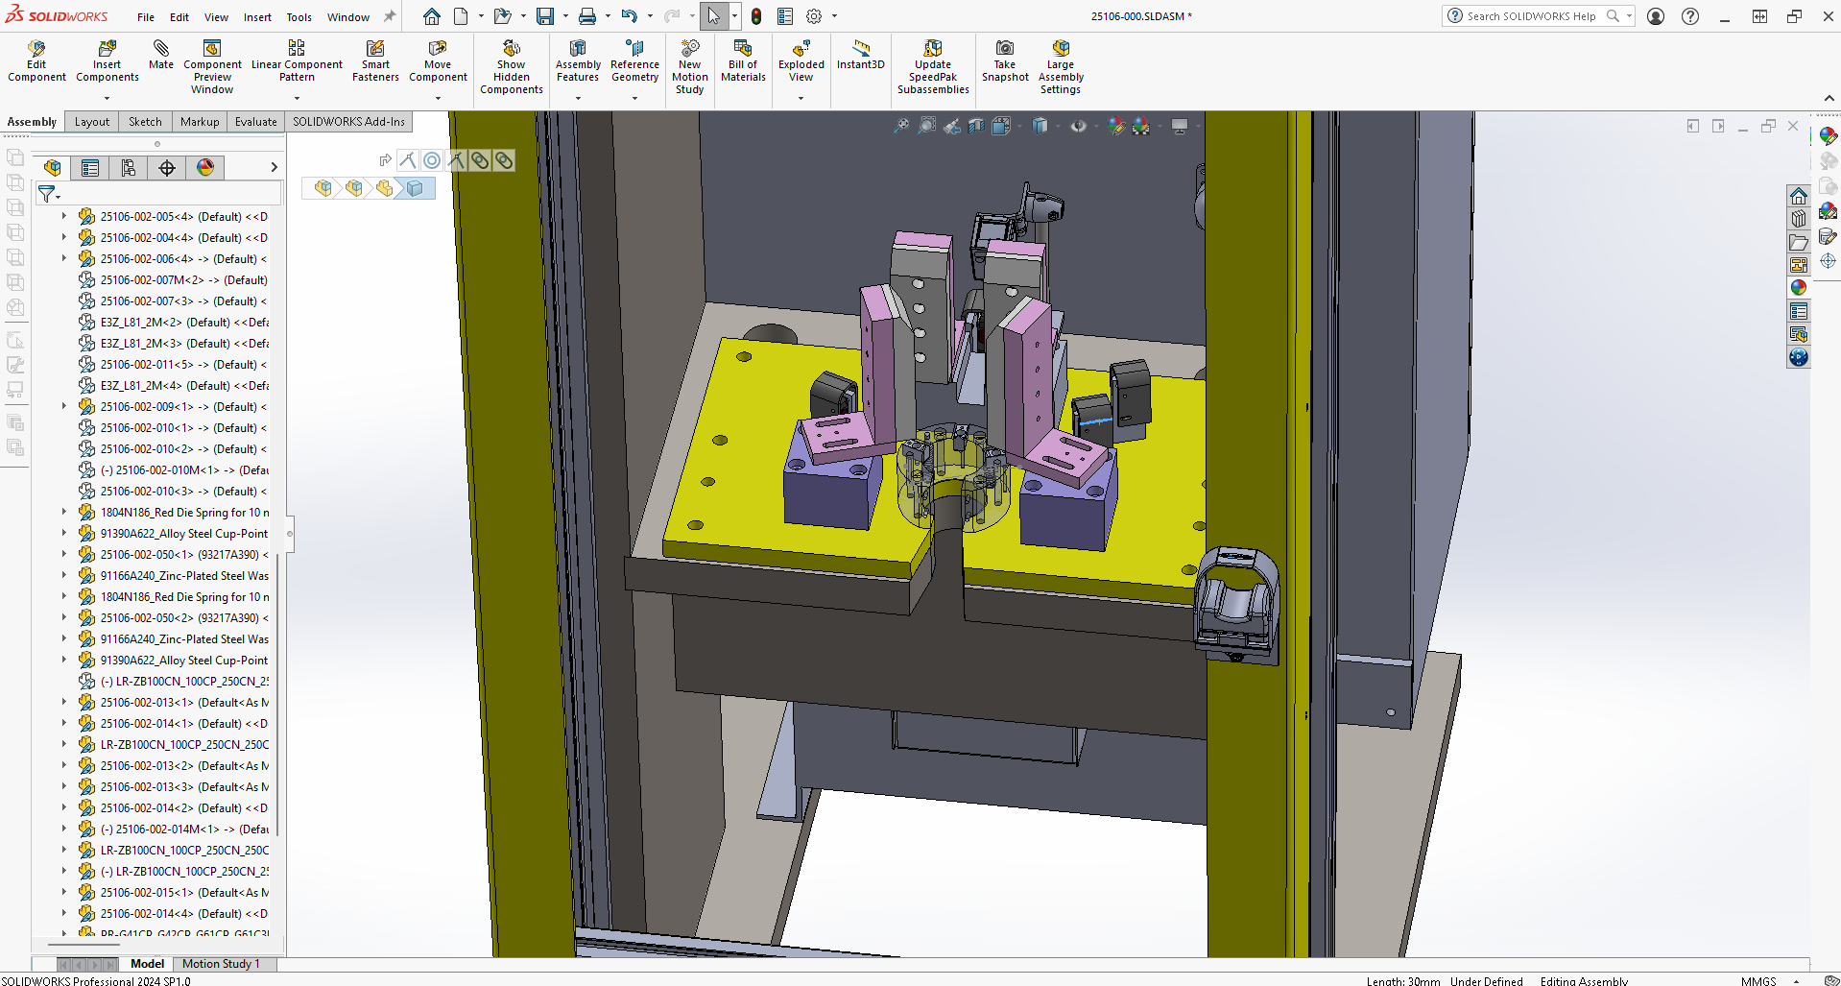The image size is (1841, 986).
Task: Expand the manager tabs chevron arrow
Action: click(274, 167)
